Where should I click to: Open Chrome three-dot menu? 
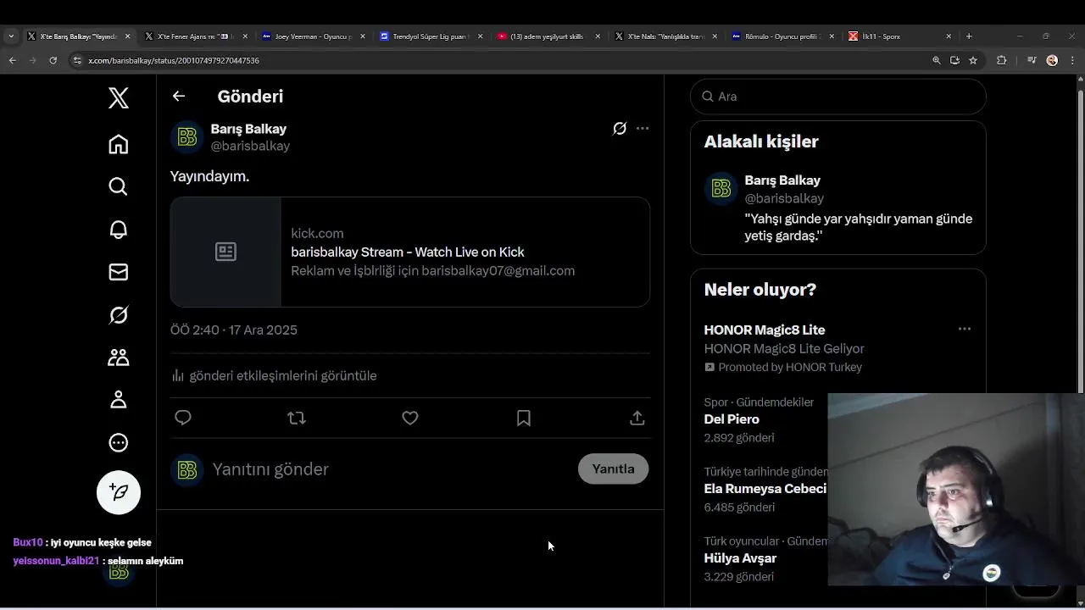[1071, 60]
